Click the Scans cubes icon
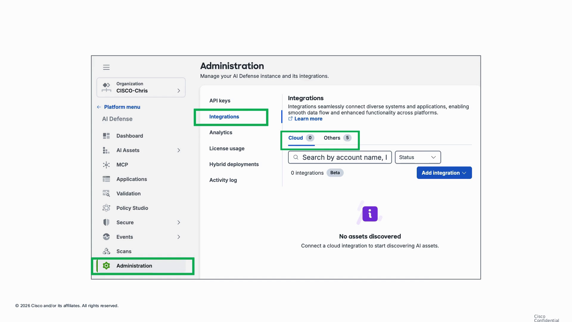Viewport: 572px width, 322px height. click(106, 251)
